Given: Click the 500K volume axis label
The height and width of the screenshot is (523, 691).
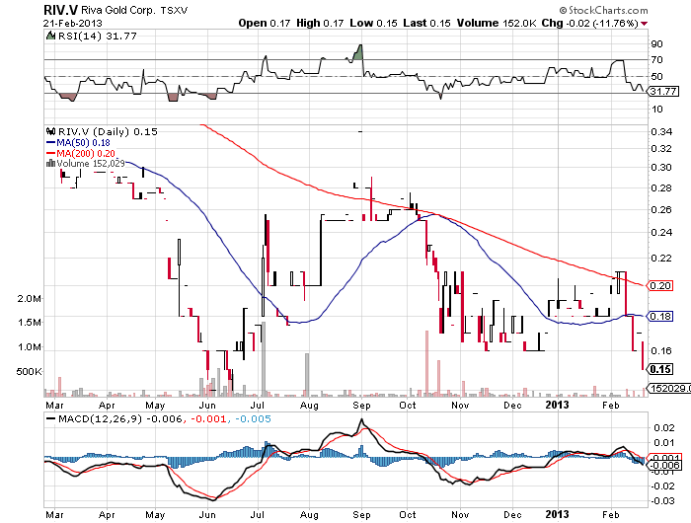Looking at the screenshot, I should coord(29,371).
